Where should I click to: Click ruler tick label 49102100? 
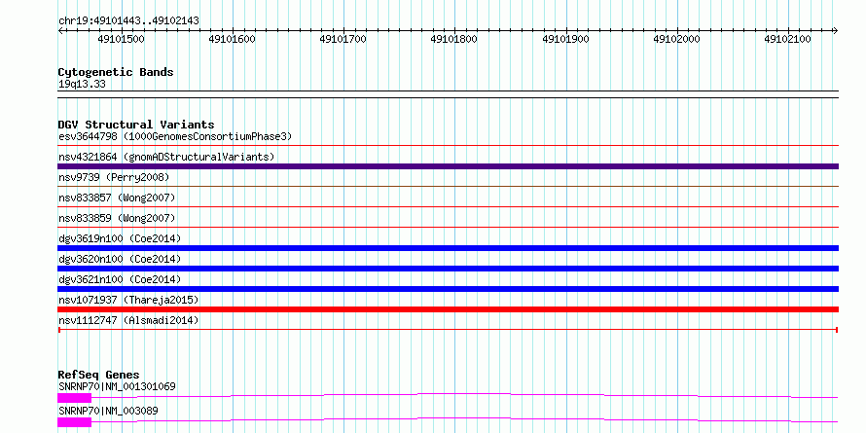(x=787, y=39)
